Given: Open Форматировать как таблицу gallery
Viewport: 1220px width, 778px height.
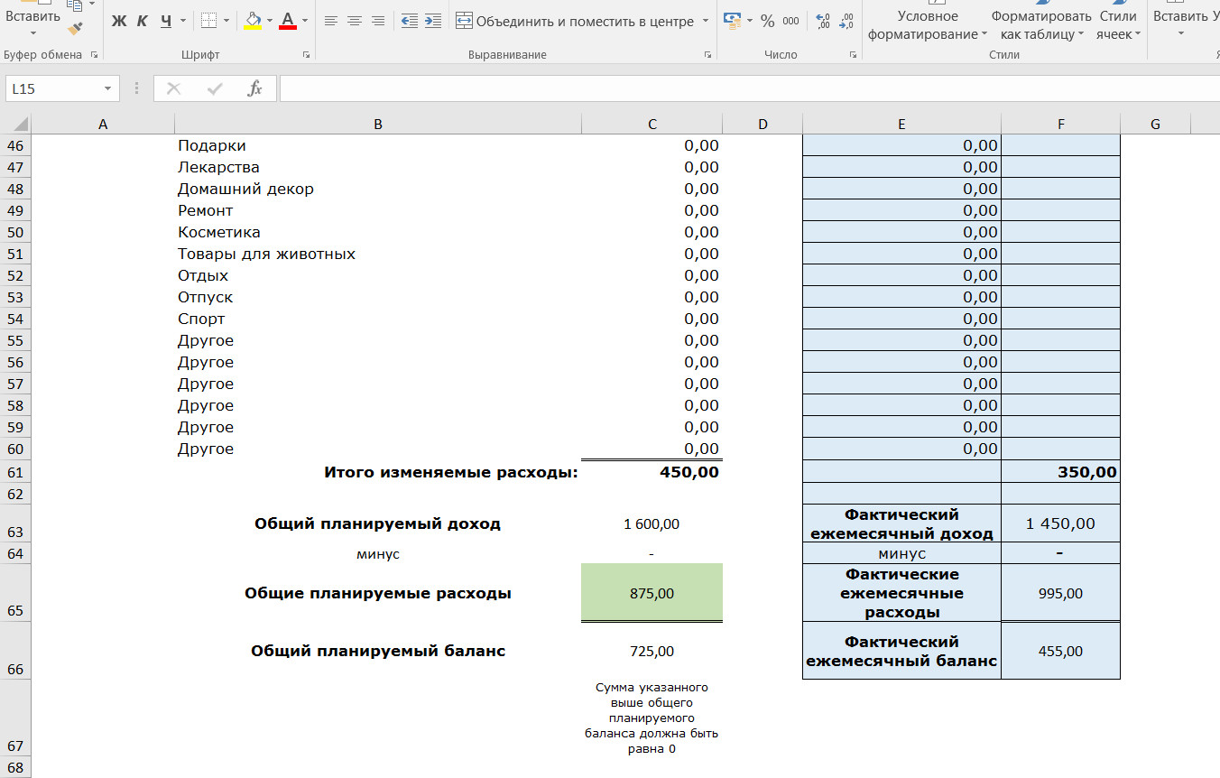Looking at the screenshot, I should point(1041,25).
